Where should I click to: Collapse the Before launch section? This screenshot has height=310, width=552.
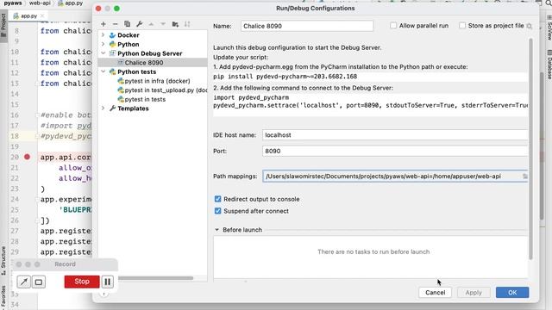pyautogui.click(x=216, y=230)
